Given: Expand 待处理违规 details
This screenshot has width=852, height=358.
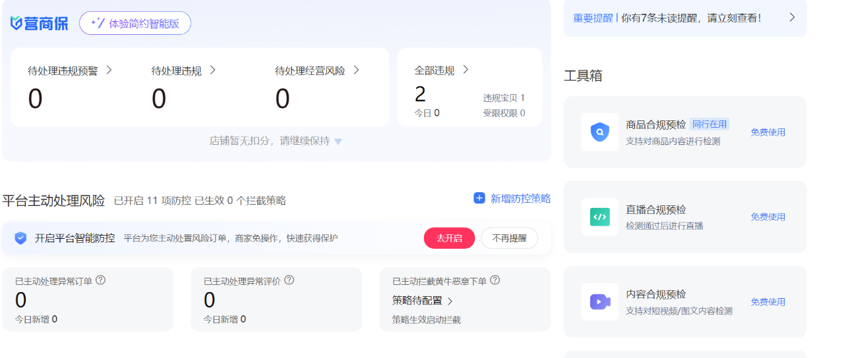Looking at the screenshot, I should [x=212, y=70].
